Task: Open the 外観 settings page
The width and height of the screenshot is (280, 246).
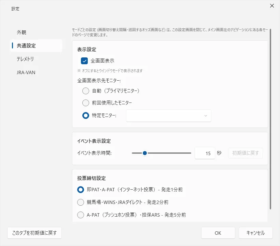Action: 36,32
